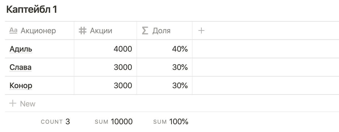The width and height of the screenshot is (339, 132).
Task: Open the Доля column header menu
Action: click(161, 31)
